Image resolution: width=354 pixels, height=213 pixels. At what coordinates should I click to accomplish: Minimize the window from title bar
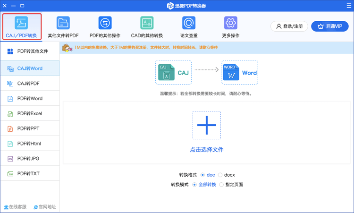coord(13,6)
